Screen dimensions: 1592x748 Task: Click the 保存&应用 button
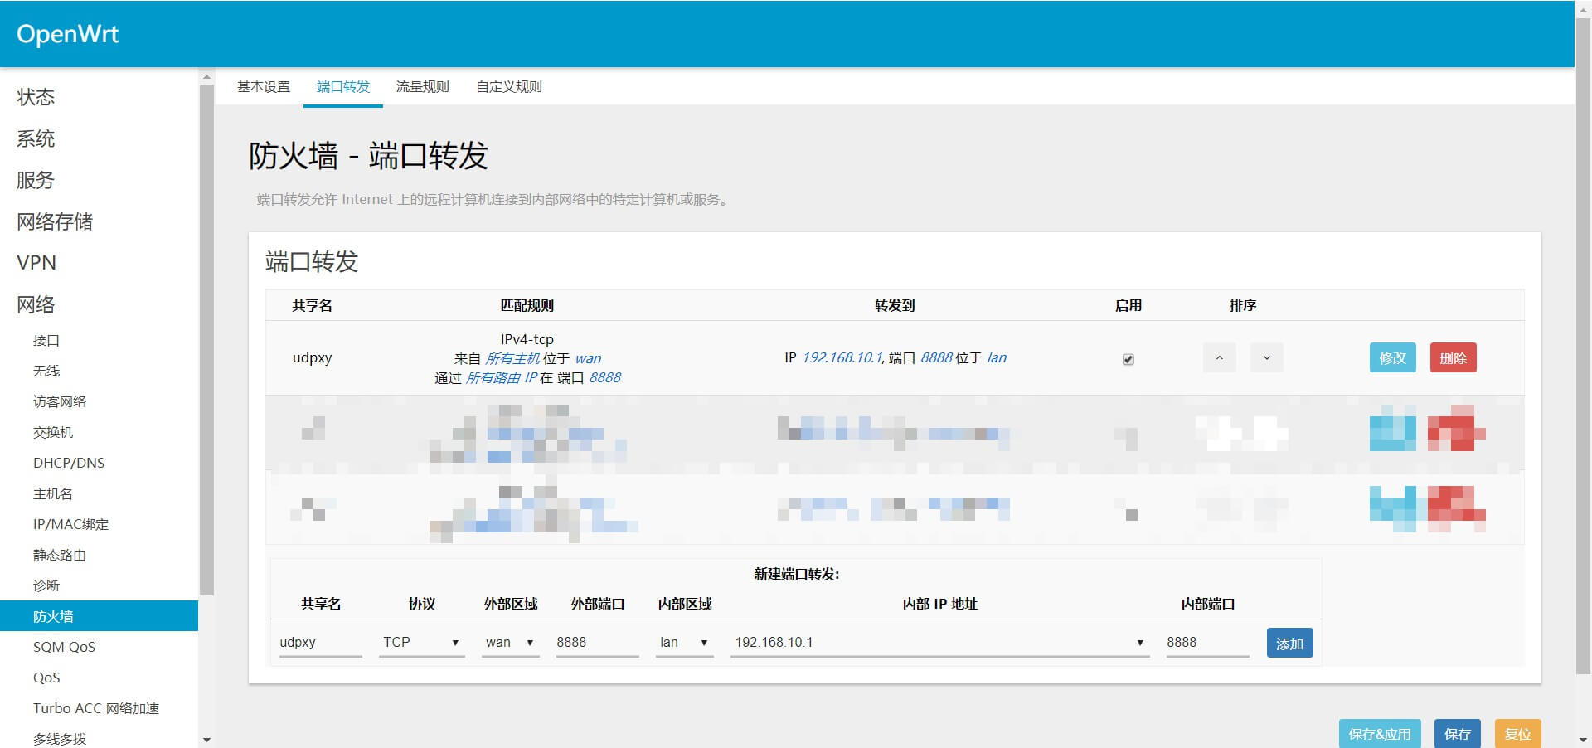pyautogui.click(x=1379, y=734)
